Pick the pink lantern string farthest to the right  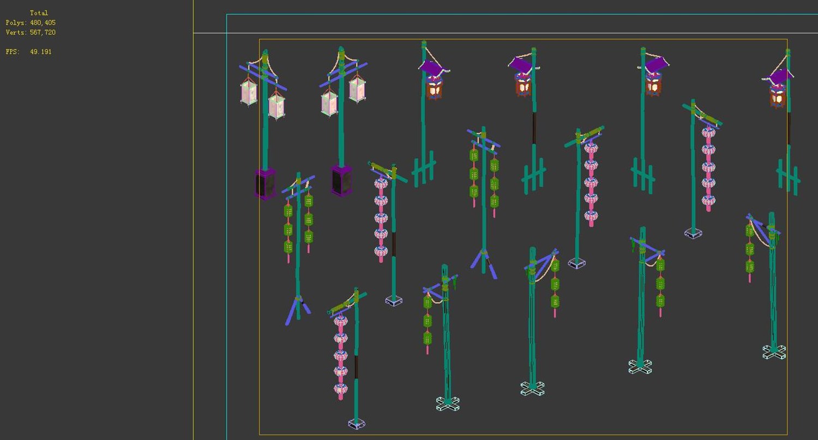[708, 169]
